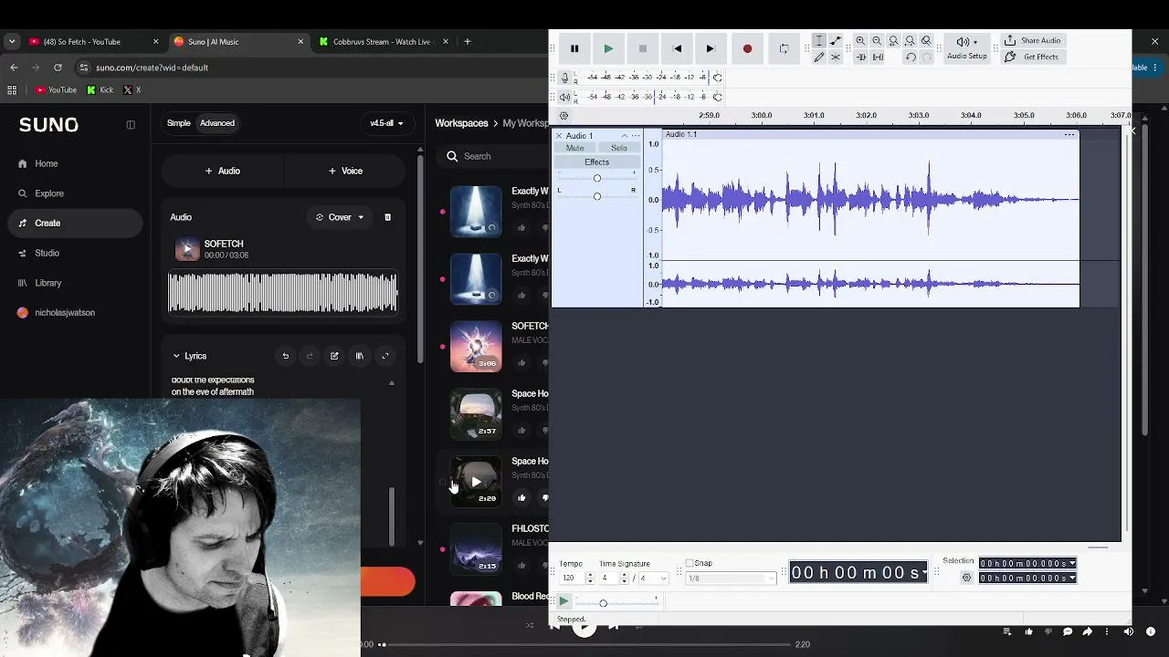Screen dimensions: 1169x657
Task: Click the + Audio button in Suno
Action: click(223, 171)
